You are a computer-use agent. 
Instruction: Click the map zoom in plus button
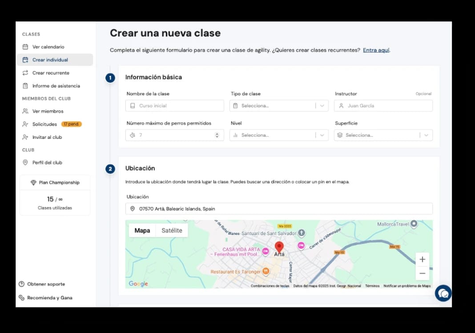click(x=422, y=259)
